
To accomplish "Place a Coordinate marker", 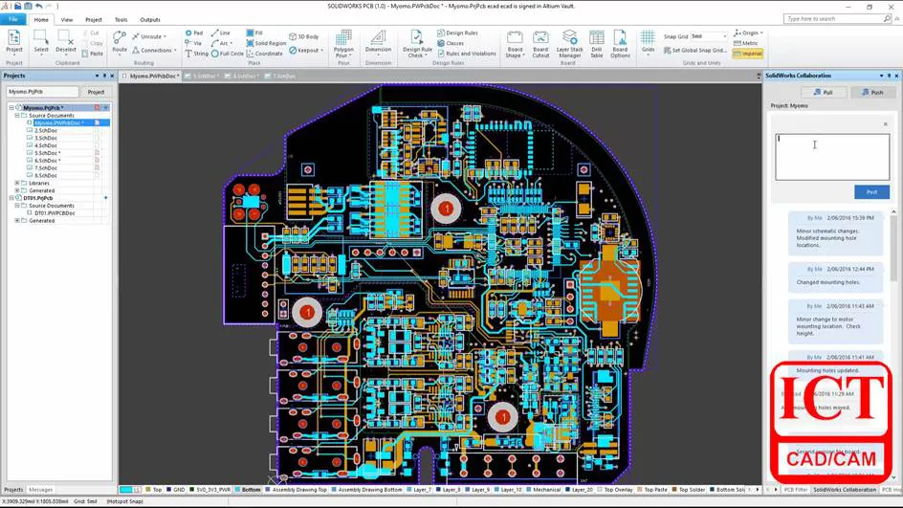I will click(x=264, y=54).
